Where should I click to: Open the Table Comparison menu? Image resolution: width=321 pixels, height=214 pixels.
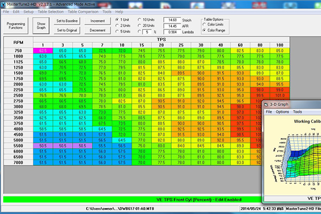(x=85, y=11)
